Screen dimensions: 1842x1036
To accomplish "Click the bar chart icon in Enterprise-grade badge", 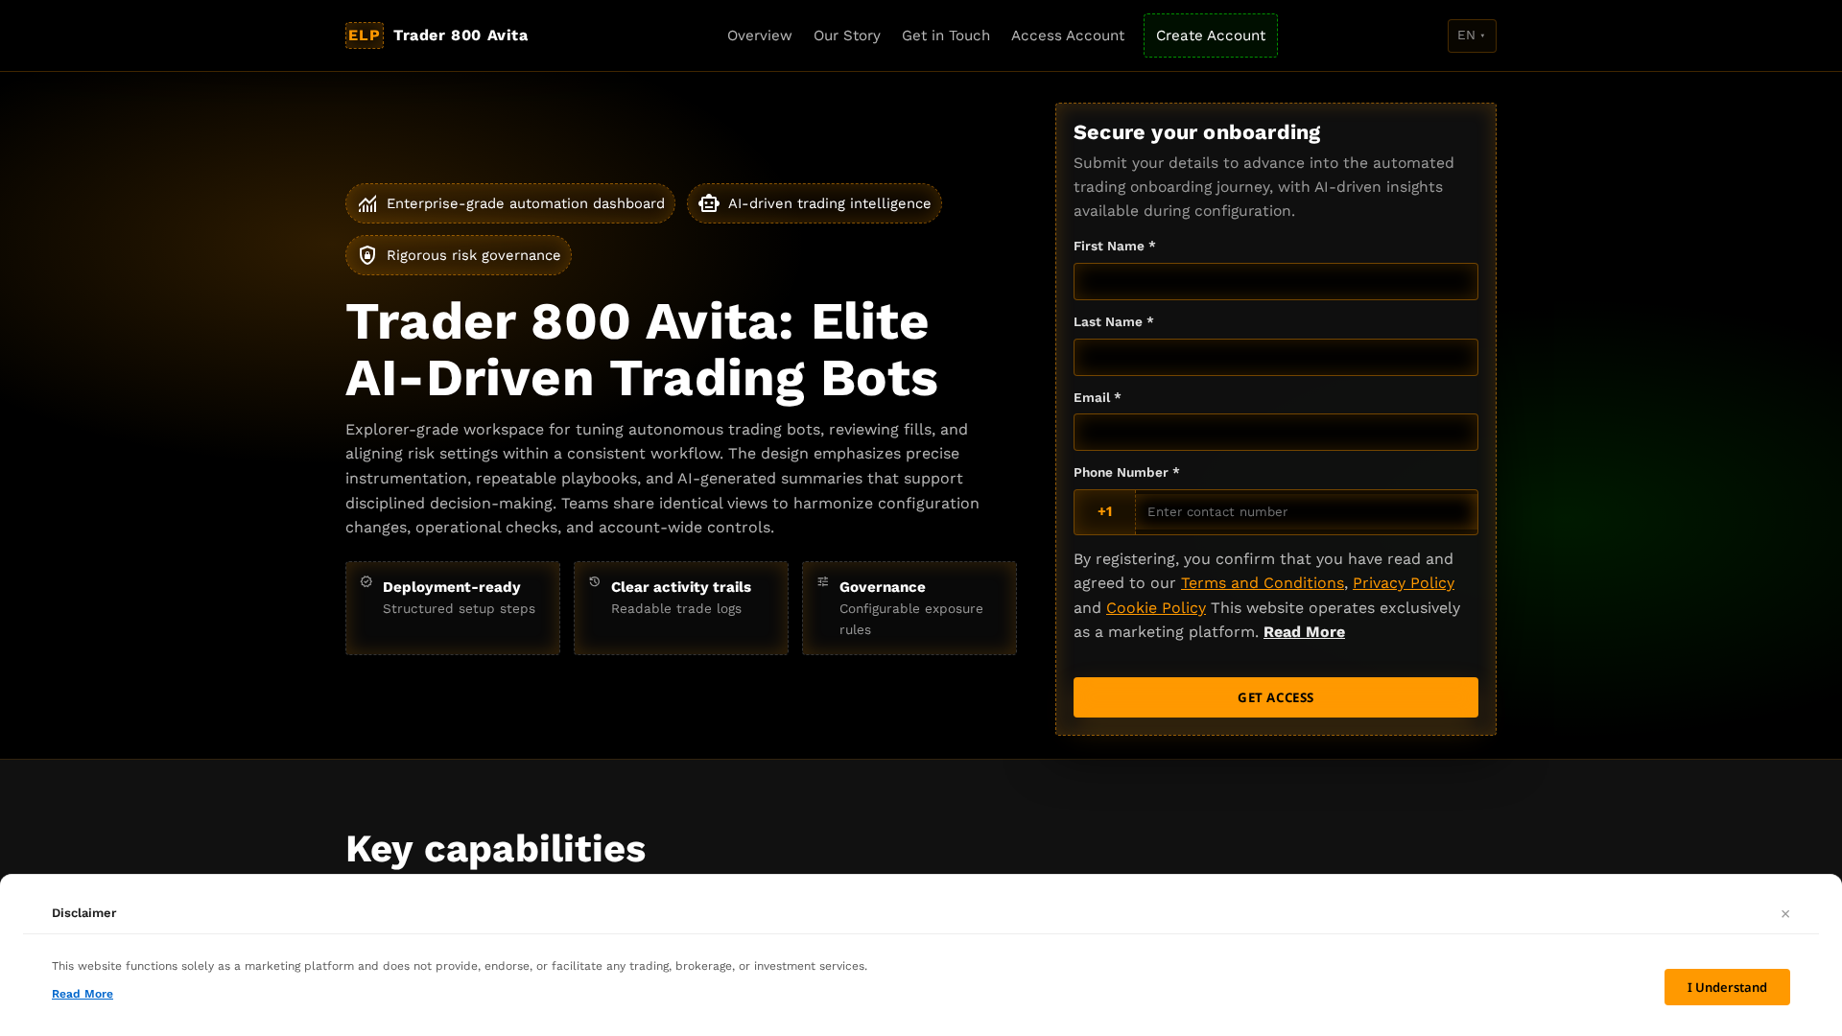I will [x=368, y=203].
